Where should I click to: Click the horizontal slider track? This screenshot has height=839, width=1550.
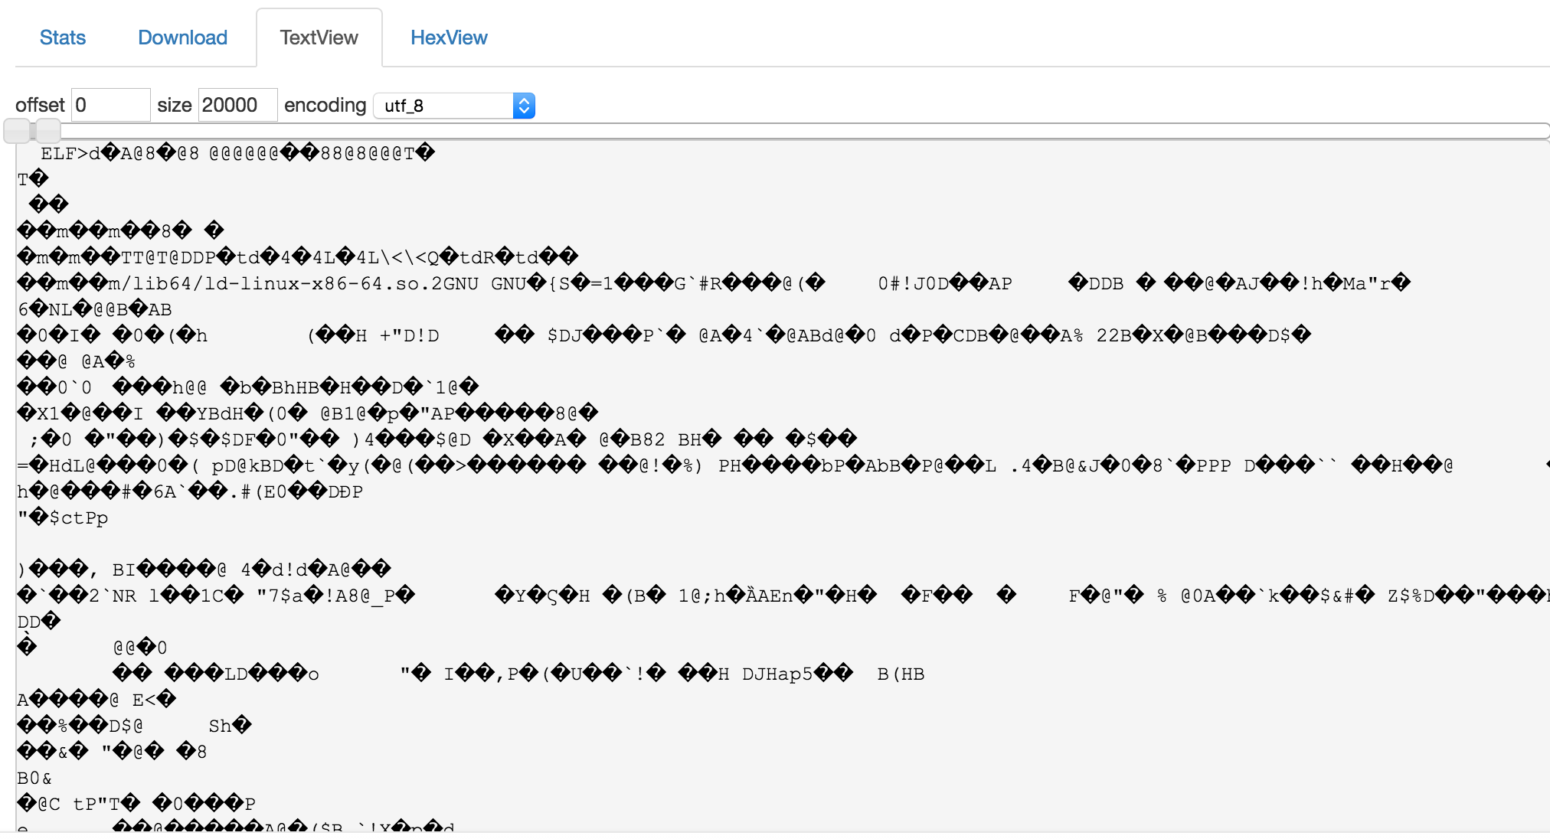click(766, 131)
